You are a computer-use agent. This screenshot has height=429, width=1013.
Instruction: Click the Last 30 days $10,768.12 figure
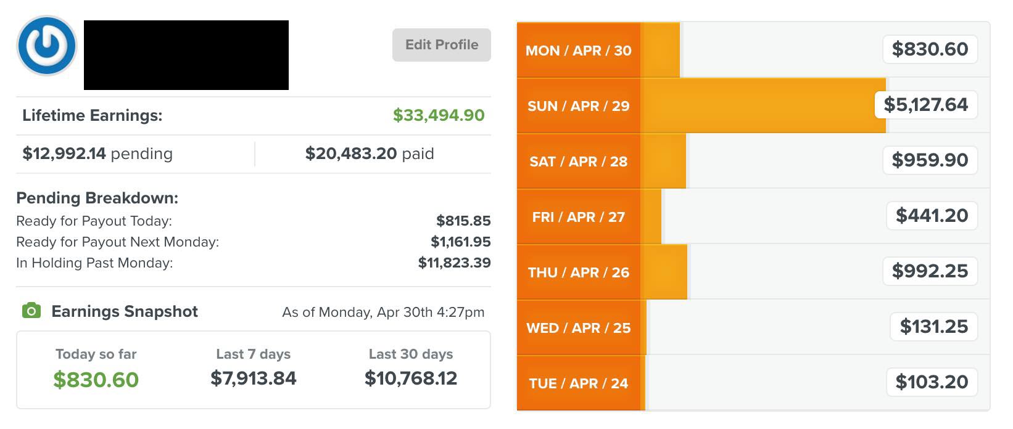(411, 378)
